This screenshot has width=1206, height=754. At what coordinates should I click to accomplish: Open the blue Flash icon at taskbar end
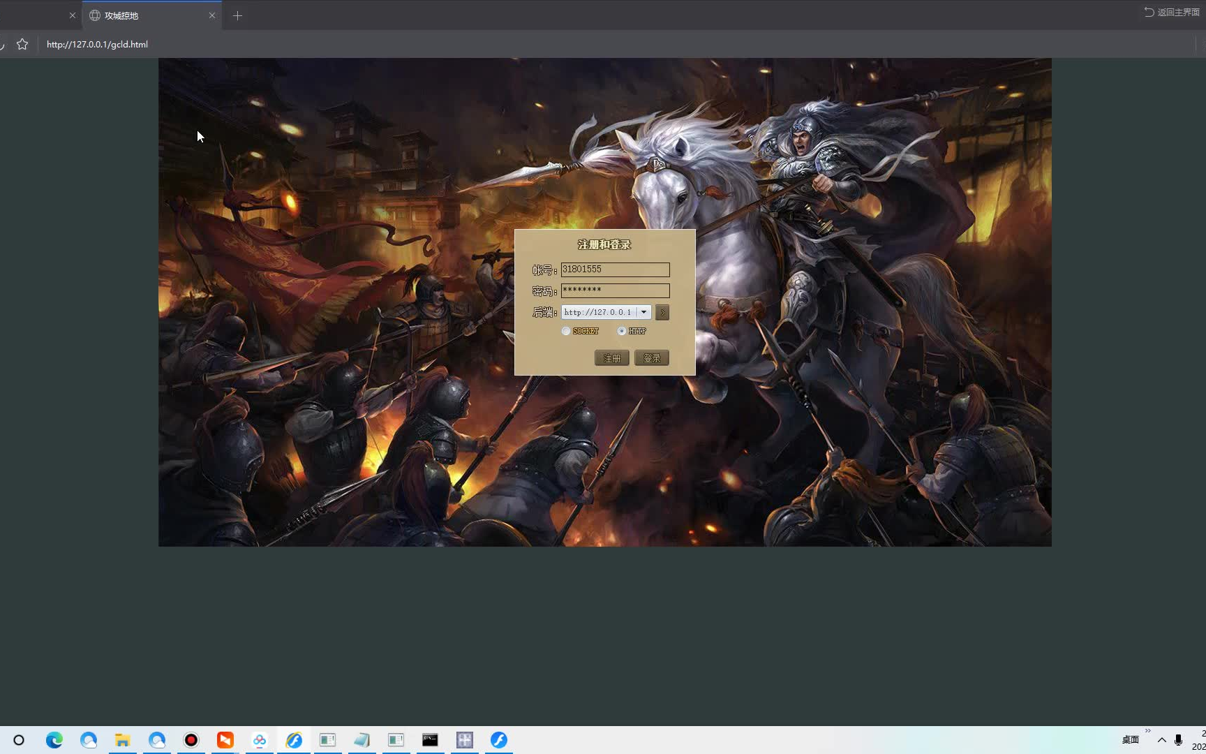pyautogui.click(x=499, y=740)
